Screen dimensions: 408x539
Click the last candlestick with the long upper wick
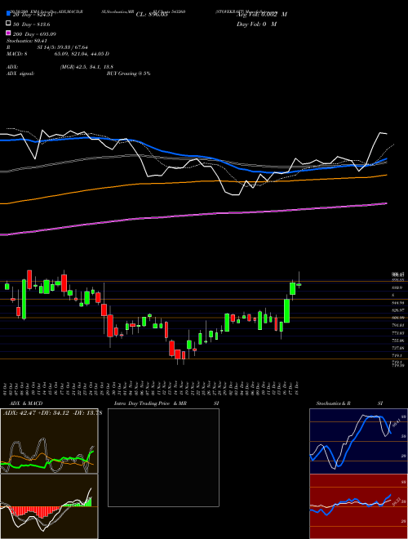click(299, 284)
